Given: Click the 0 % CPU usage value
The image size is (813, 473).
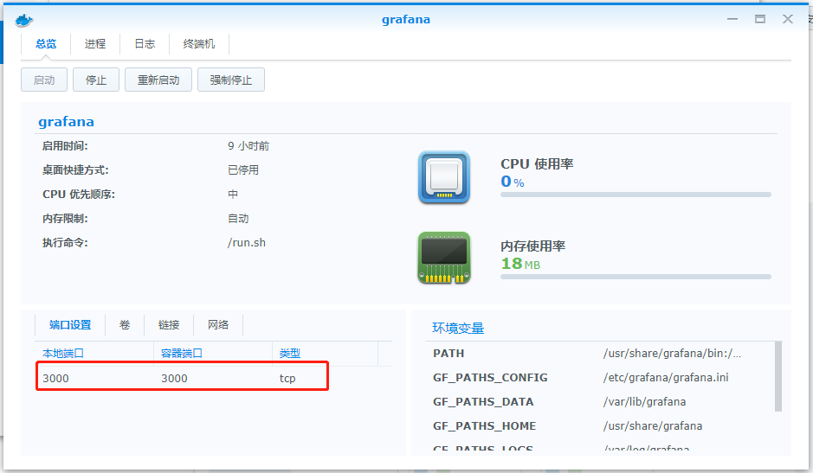Looking at the screenshot, I should [513, 182].
